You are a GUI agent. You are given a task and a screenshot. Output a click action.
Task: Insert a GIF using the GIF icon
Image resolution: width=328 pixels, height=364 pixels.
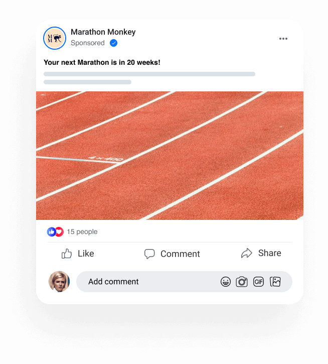(x=258, y=282)
